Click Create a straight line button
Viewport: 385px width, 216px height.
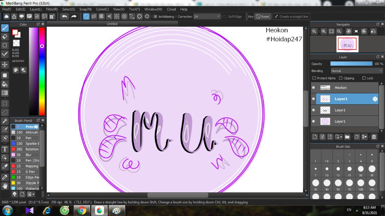coord(291,16)
